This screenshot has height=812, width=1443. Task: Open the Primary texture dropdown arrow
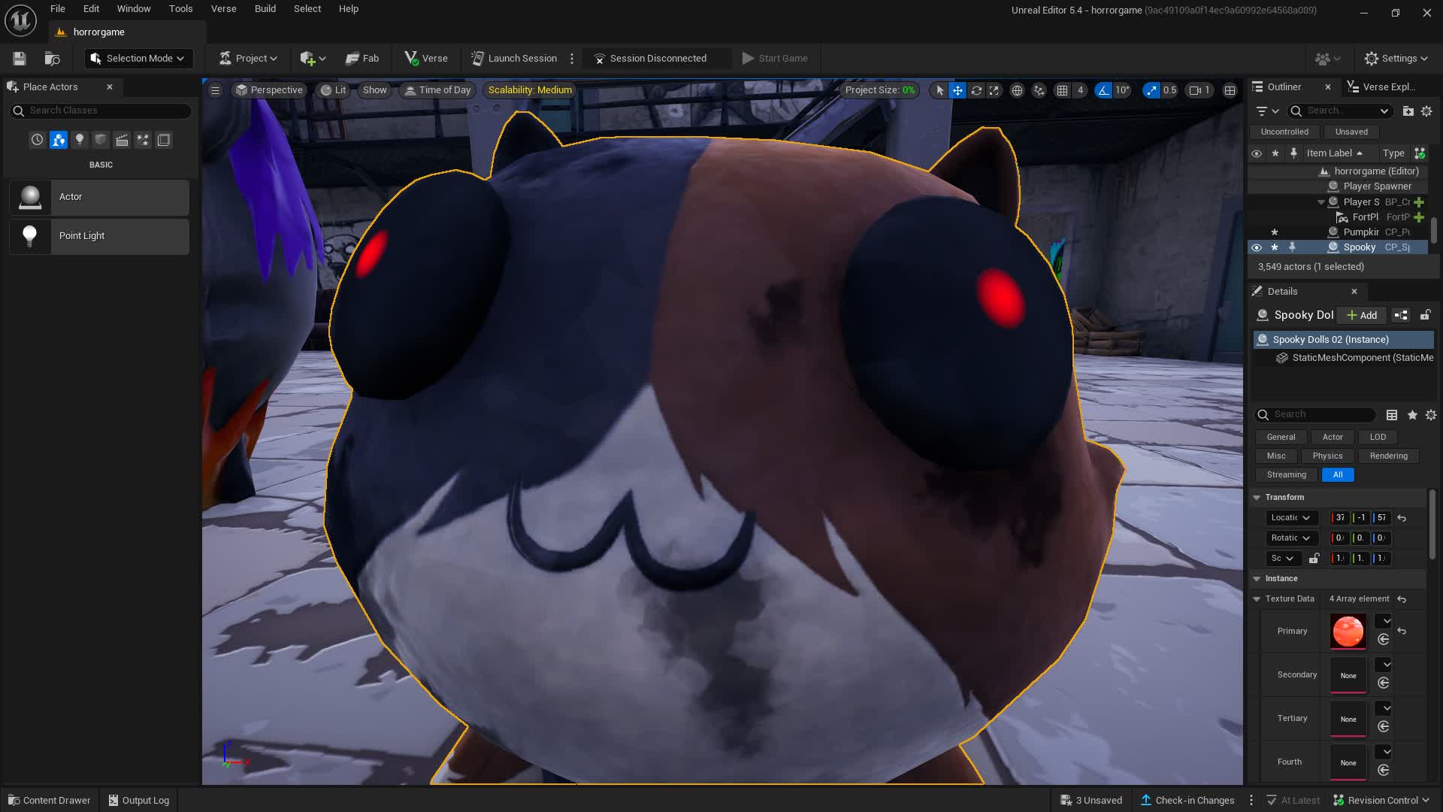tap(1386, 621)
